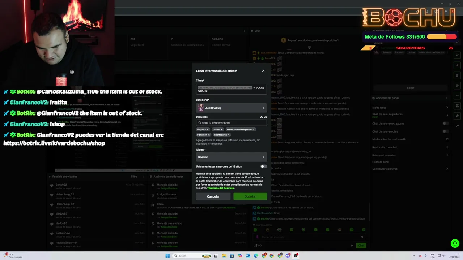463x260 pixels.
Task: Focus the 'Elige tu propia etiqueta' search box
Action: coord(231,123)
